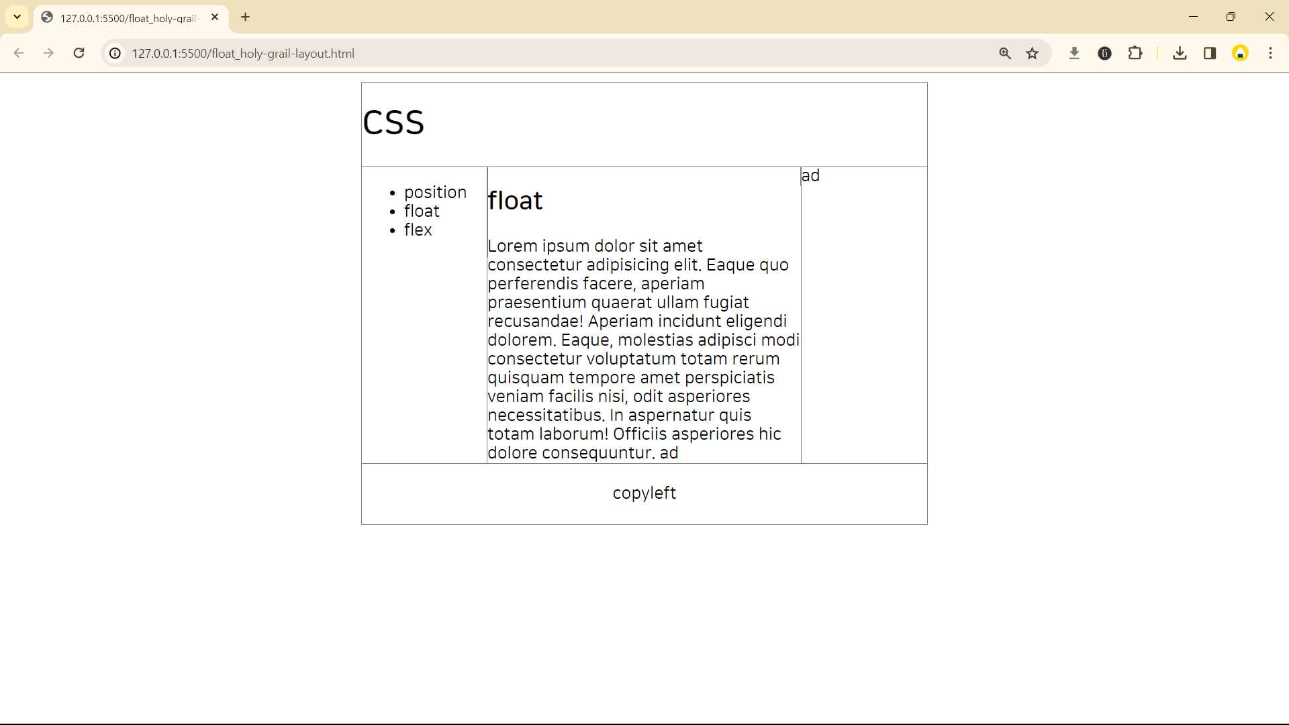Expand the tab search dropdown arrow
Image resolution: width=1289 pixels, height=725 pixels.
[17, 17]
